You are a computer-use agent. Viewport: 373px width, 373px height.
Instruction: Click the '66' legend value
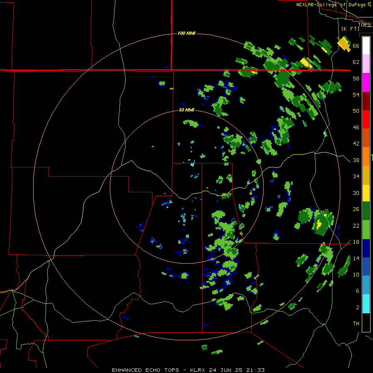pyautogui.click(x=356, y=46)
